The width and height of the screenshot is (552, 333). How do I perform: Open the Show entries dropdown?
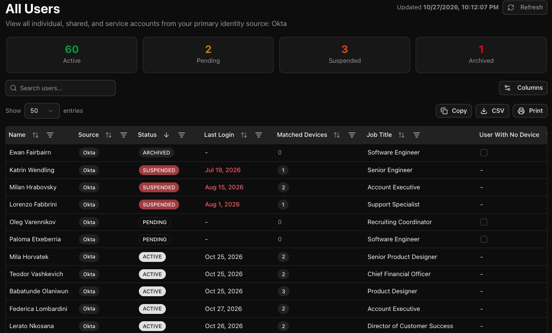click(x=42, y=111)
